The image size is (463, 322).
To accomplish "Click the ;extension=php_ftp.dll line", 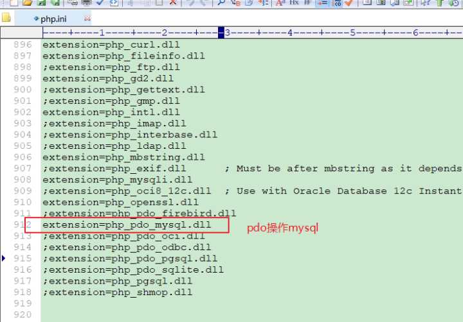I will [x=111, y=67].
